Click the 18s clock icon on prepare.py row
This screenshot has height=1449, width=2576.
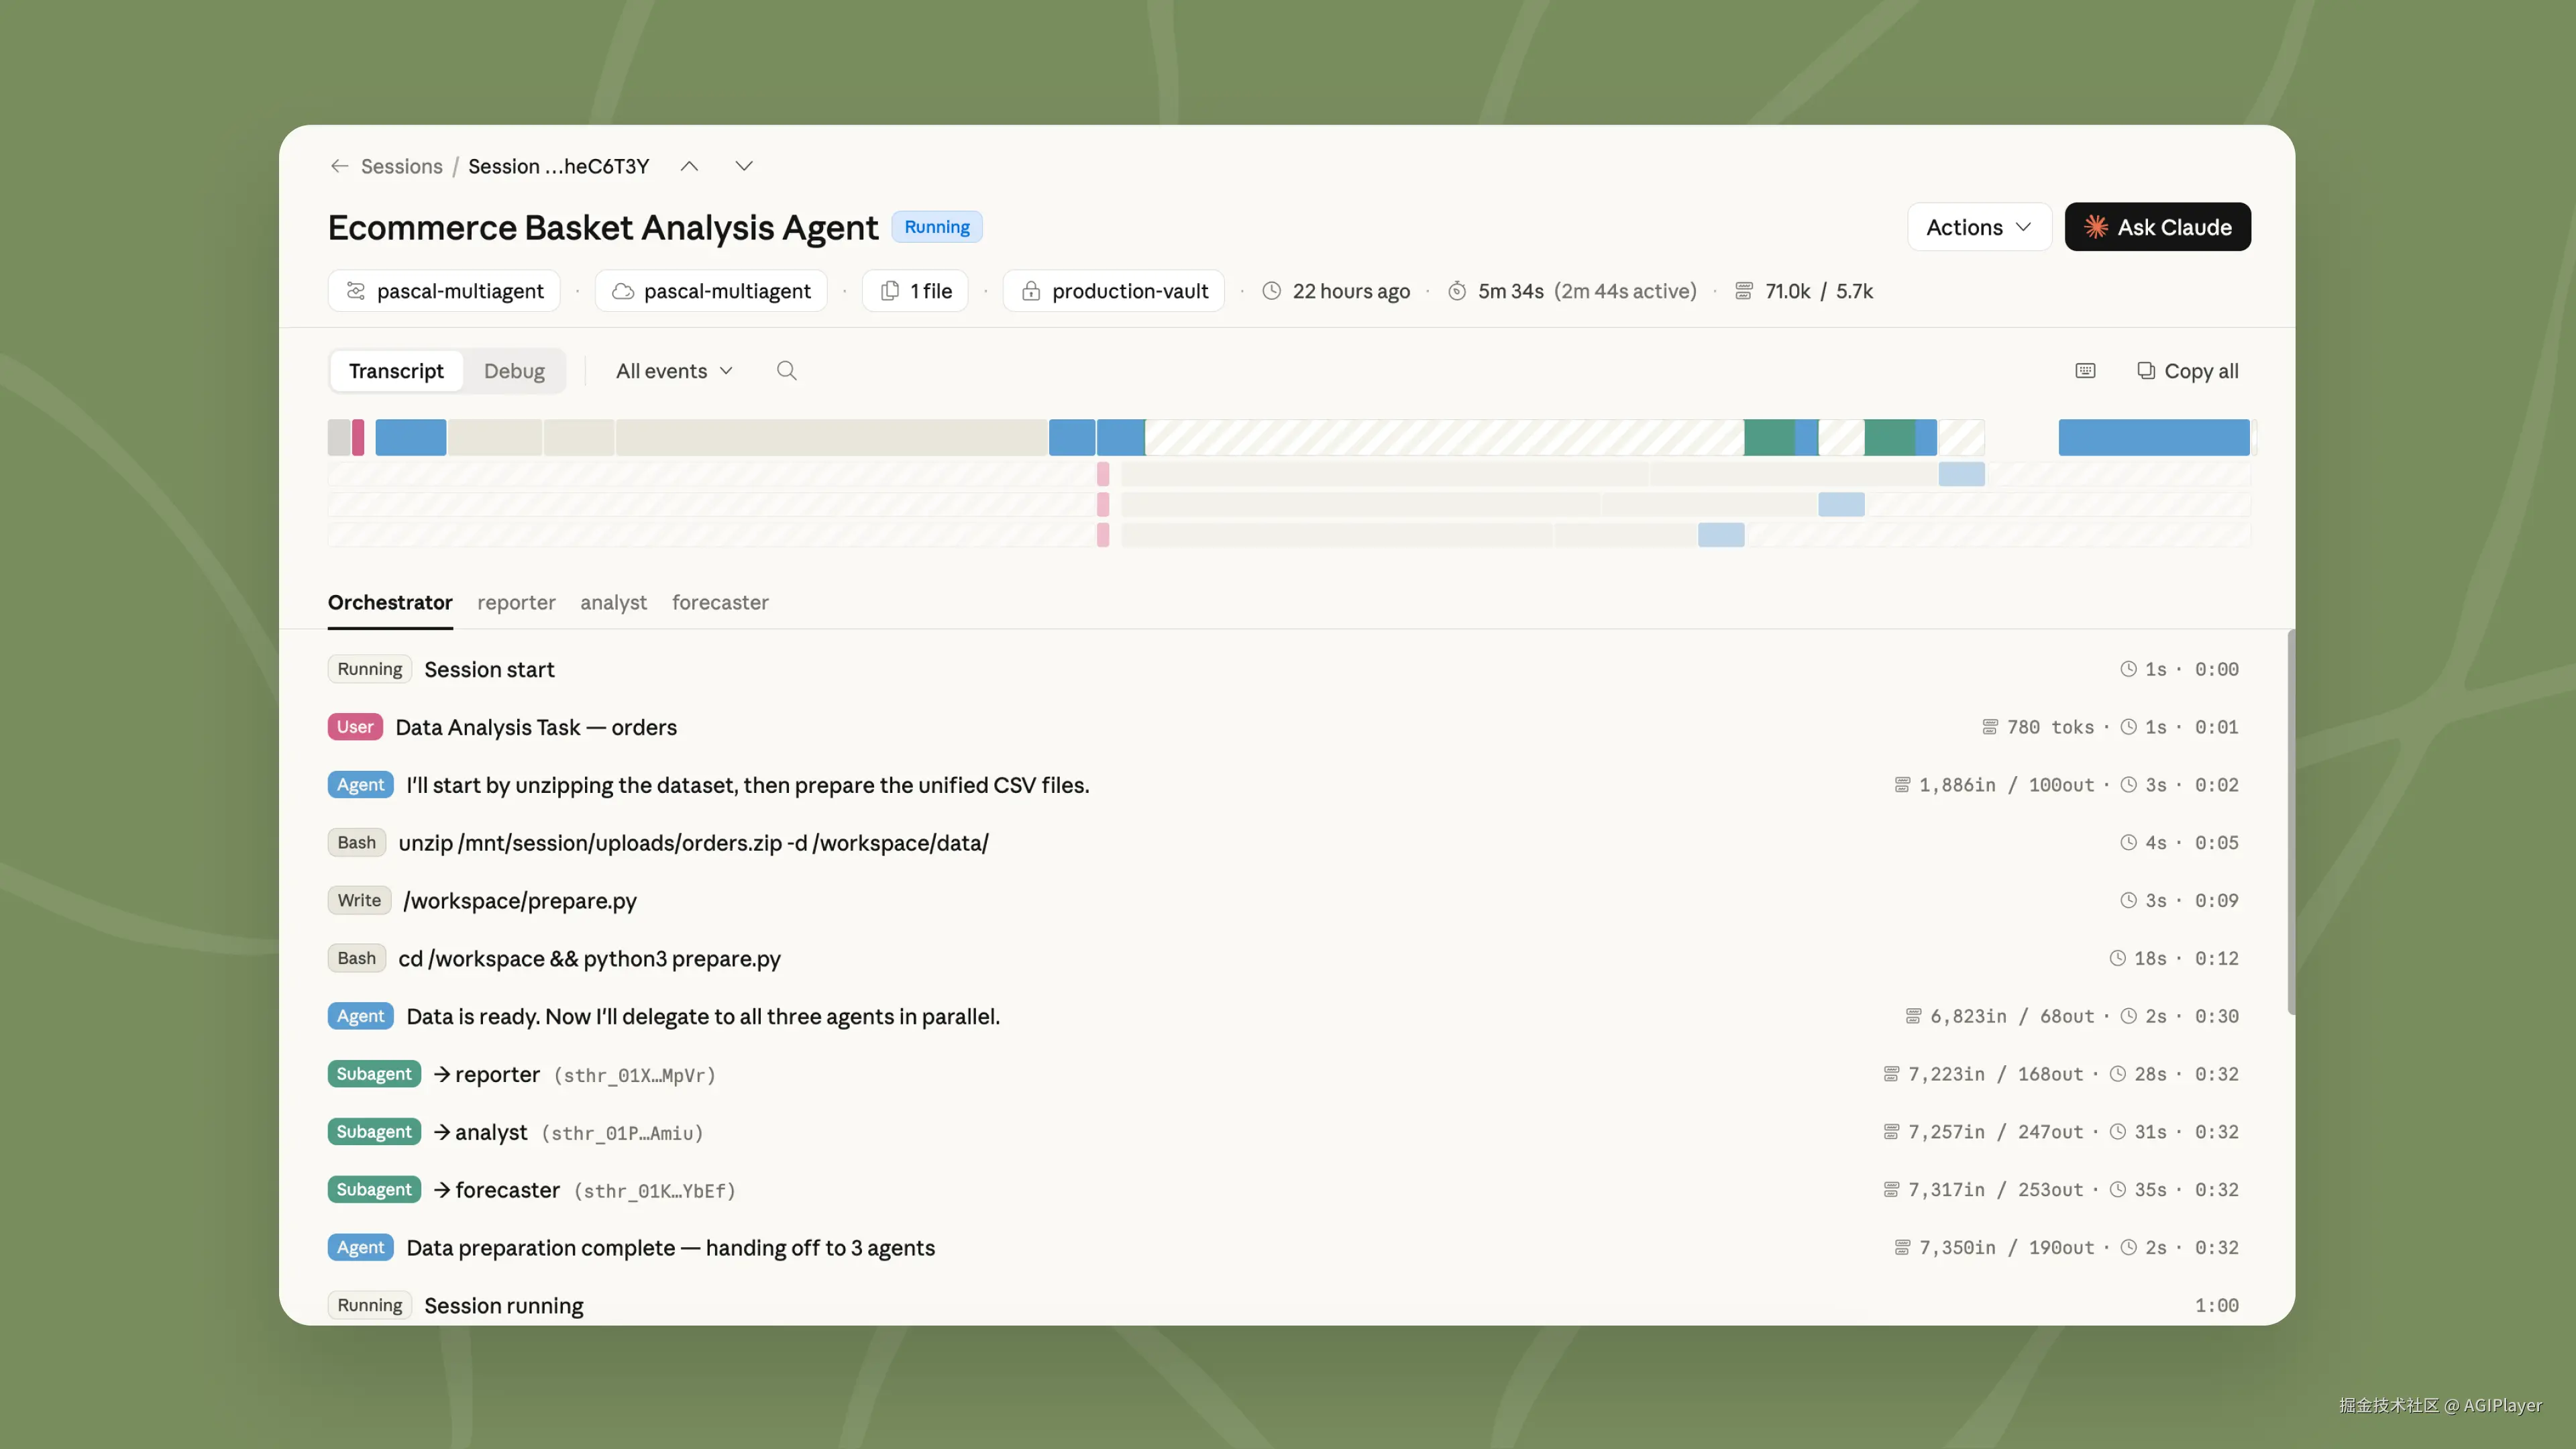pos(2117,959)
